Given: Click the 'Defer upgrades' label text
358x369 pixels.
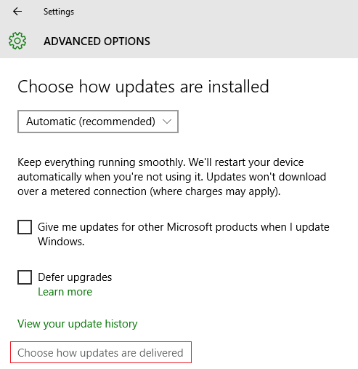Looking at the screenshot, I should [75, 277].
